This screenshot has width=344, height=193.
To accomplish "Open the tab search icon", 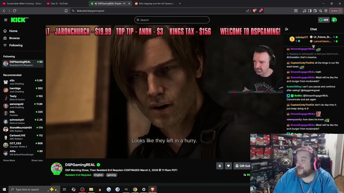I will coord(296,11).
